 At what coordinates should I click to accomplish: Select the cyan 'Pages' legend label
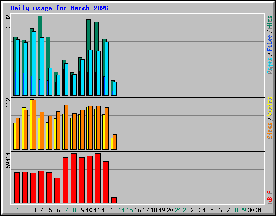(270, 66)
